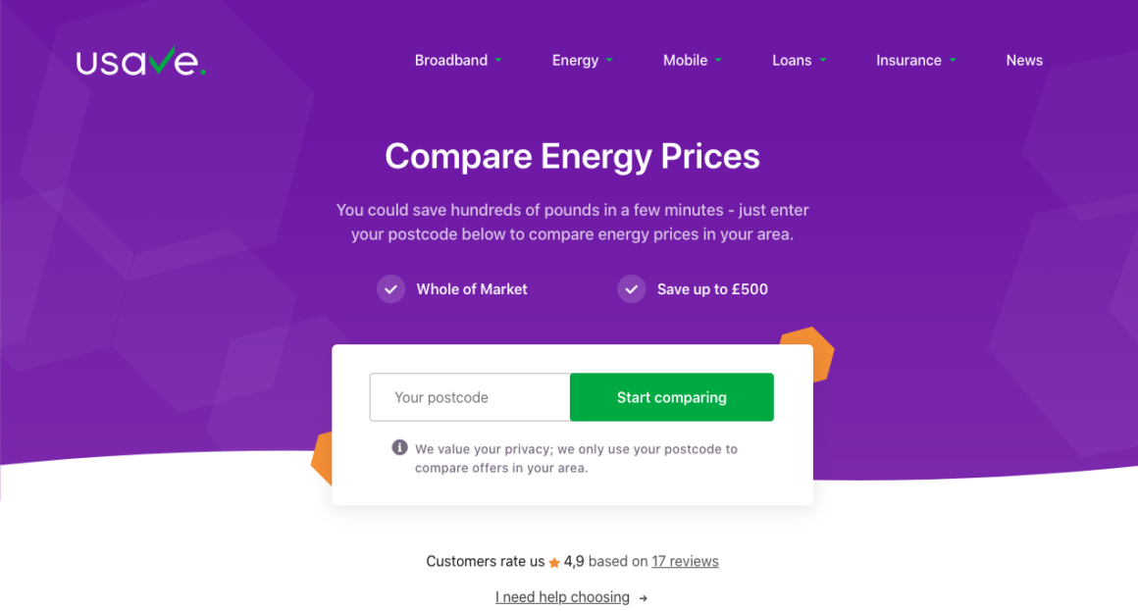Select News from the navigation bar
The image size is (1138, 611).
click(x=1024, y=60)
